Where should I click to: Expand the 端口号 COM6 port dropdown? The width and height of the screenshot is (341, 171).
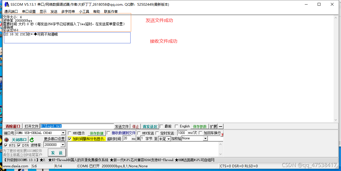point(63,133)
